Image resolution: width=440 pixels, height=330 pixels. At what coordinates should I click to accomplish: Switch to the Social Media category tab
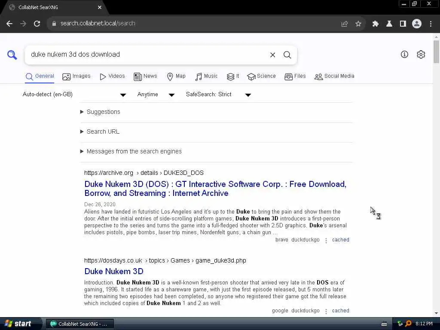pyautogui.click(x=334, y=76)
